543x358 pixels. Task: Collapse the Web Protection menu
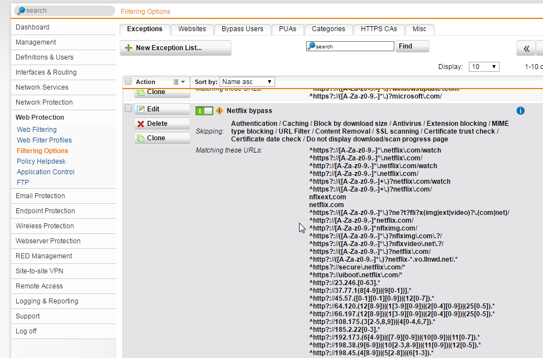[40, 117]
